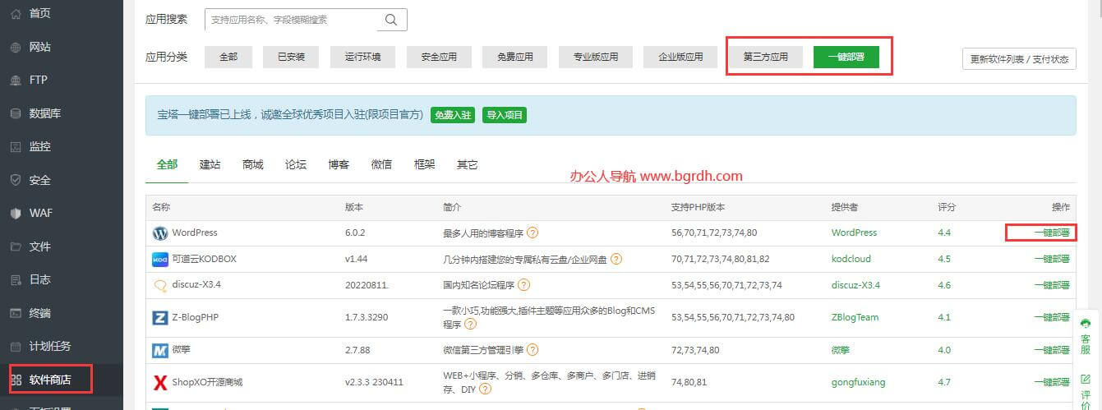
Task: Click the 免费入驻 button
Action: (x=453, y=115)
